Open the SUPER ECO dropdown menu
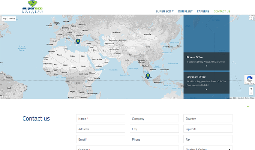Viewport: 255px width, 150px height. coord(165,11)
